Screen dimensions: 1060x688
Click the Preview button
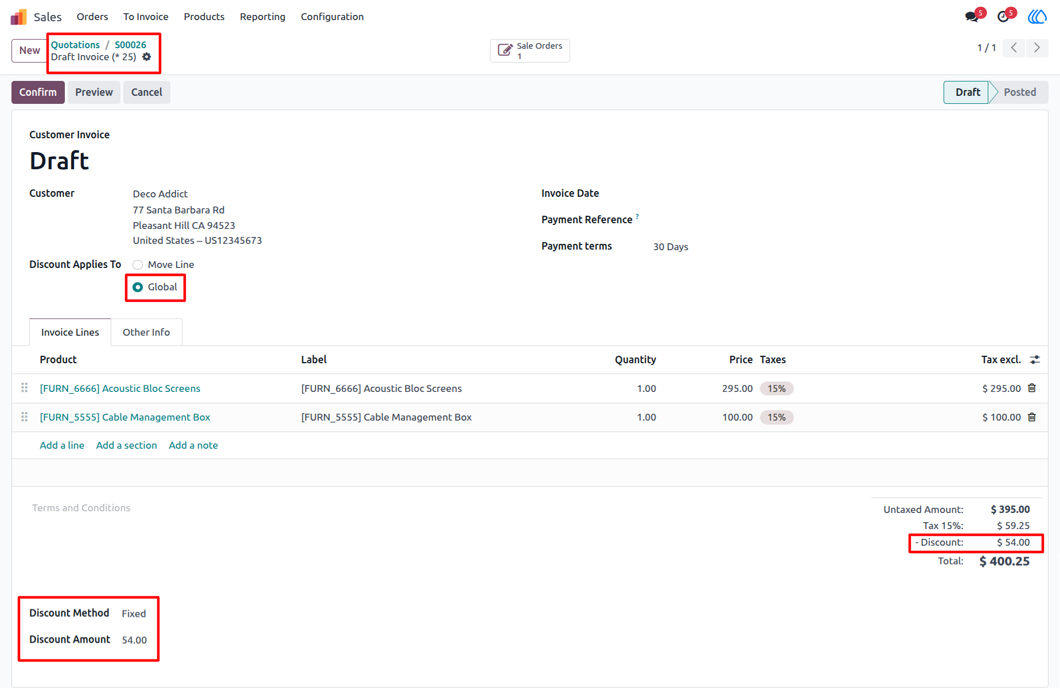94,92
